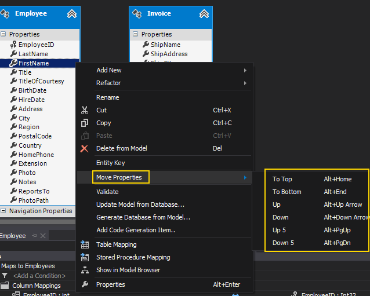
Task: Collapse Navigation Properties section in Employee
Action: coord(3,211)
